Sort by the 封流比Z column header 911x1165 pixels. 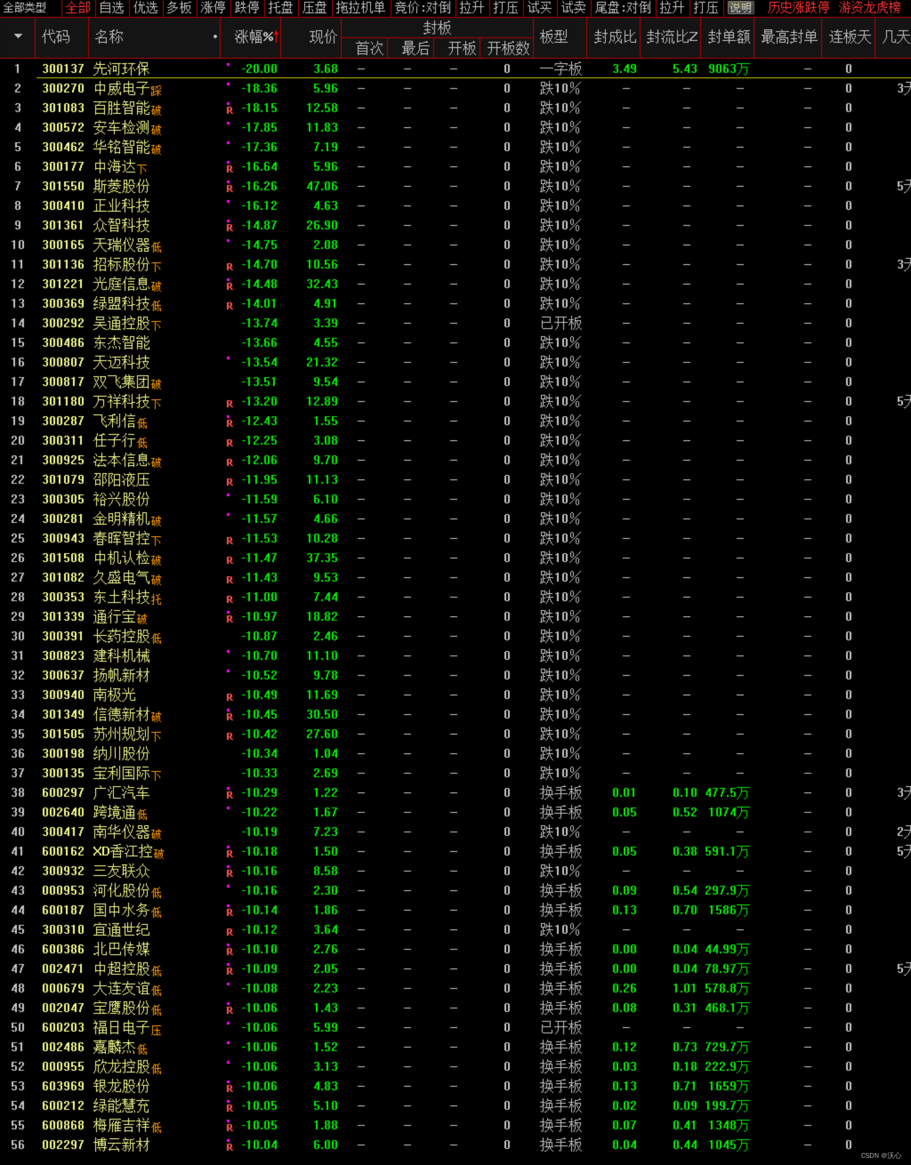coord(672,37)
